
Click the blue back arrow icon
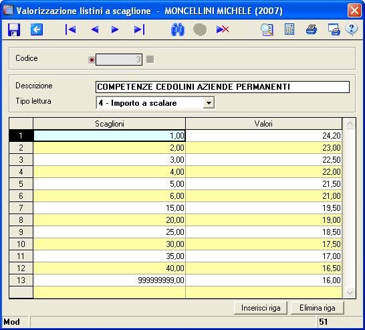(x=37, y=29)
